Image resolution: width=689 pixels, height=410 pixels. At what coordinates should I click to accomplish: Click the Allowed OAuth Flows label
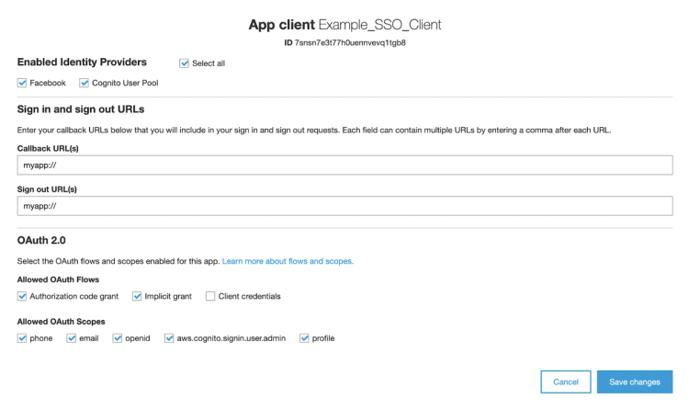pyautogui.click(x=58, y=279)
